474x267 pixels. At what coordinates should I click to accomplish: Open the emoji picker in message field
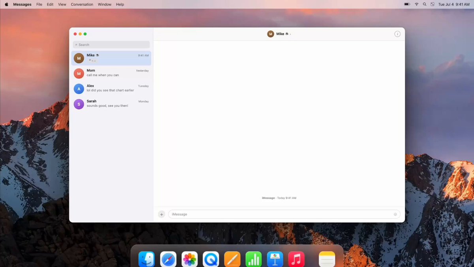point(395,214)
